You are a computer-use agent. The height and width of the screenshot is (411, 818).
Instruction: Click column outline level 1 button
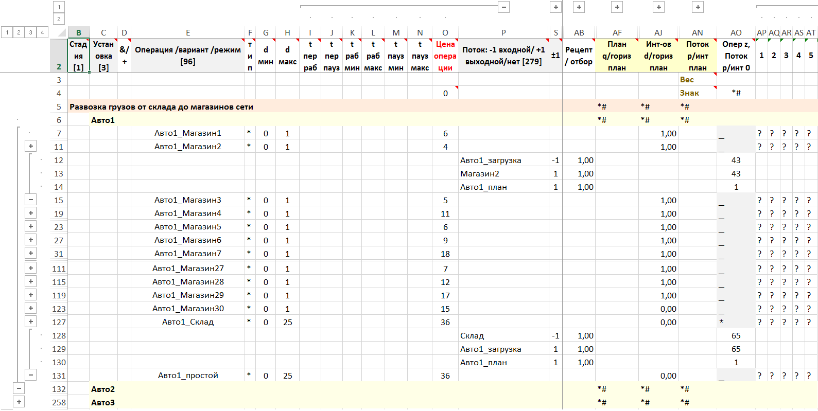[x=59, y=7]
